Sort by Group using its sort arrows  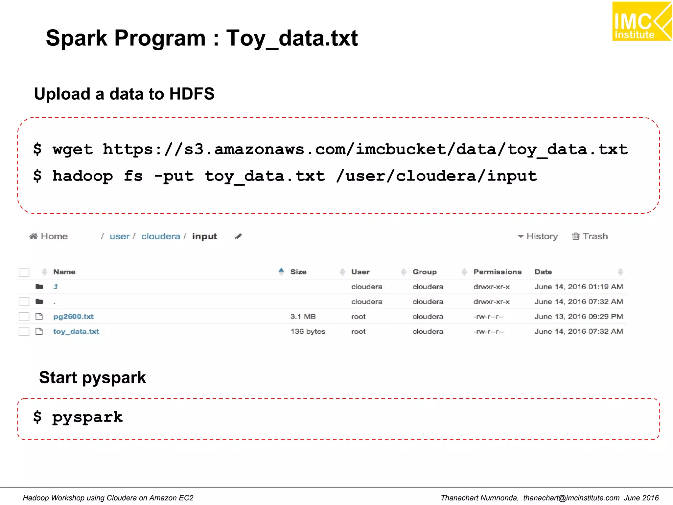point(404,272)
